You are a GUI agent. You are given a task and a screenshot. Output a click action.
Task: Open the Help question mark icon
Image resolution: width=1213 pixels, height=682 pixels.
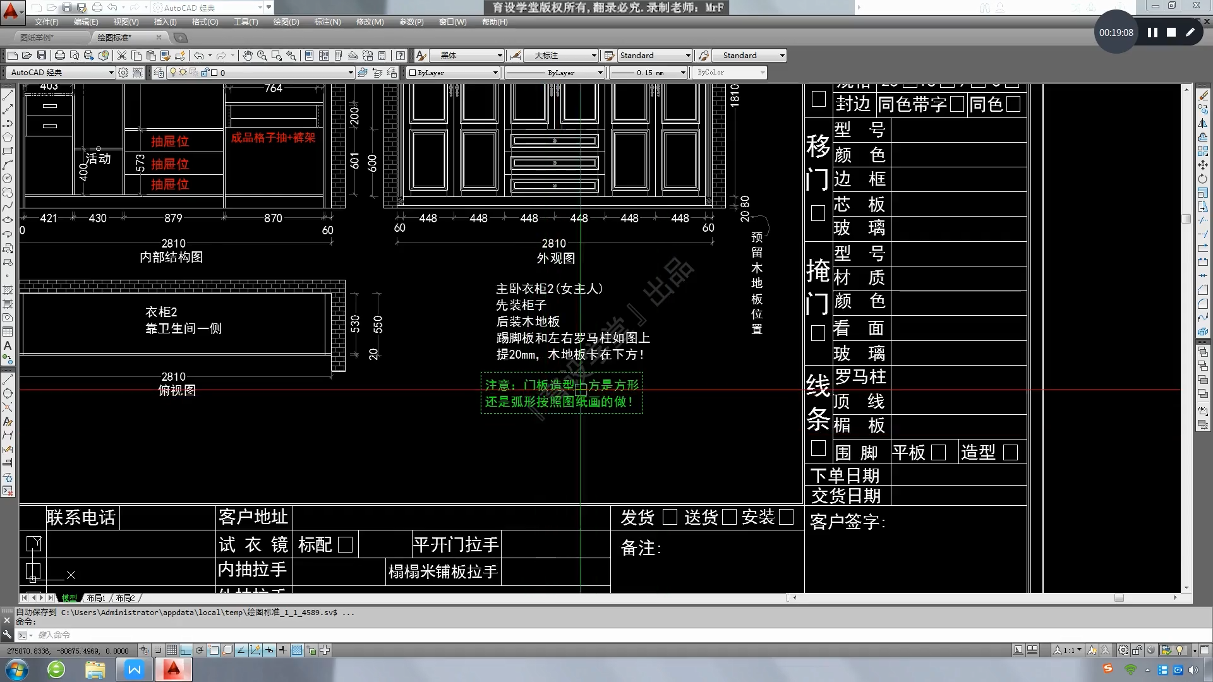pyautogui.click(x=401, y=56)
